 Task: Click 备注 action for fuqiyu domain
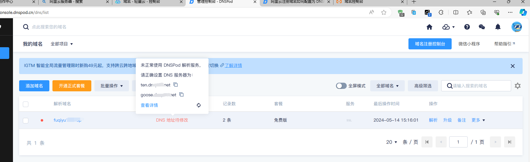462,120
